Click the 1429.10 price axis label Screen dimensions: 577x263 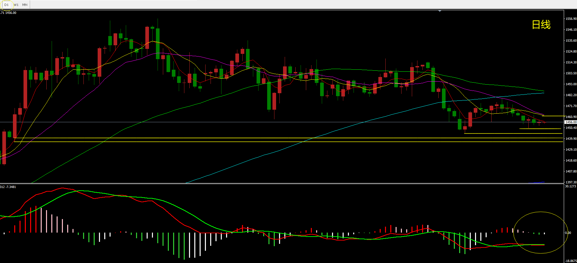click(x=571, y=150)
